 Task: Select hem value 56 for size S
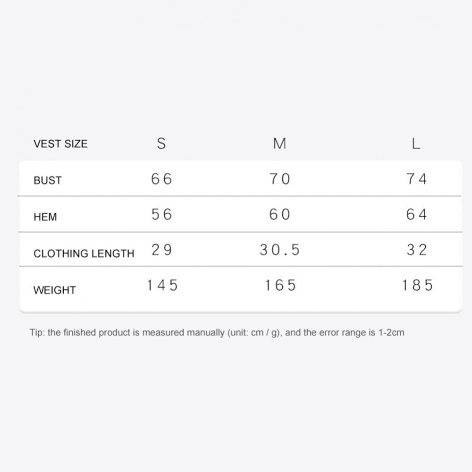162,215
